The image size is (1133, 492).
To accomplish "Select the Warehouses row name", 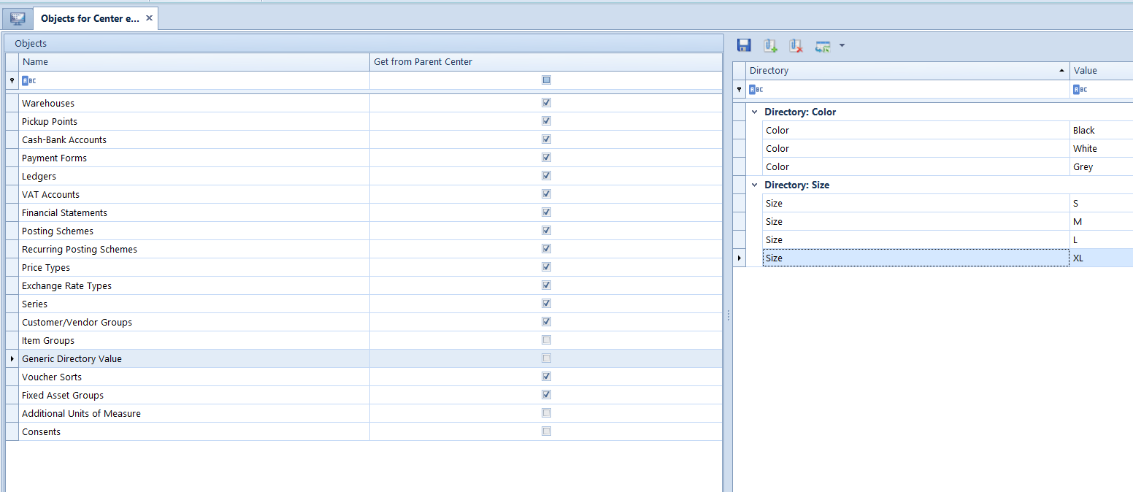I will pos(48,104).
